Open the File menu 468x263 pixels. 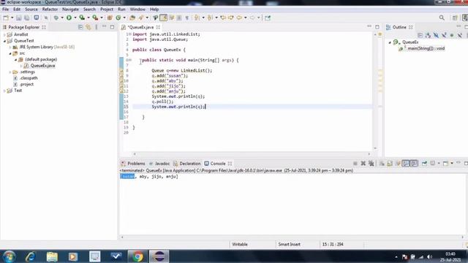coord(6,9)
